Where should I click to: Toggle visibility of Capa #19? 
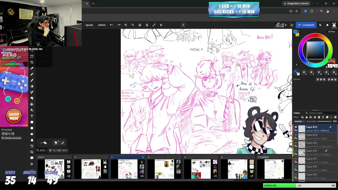pyautogui.click(x=296, y=143)
